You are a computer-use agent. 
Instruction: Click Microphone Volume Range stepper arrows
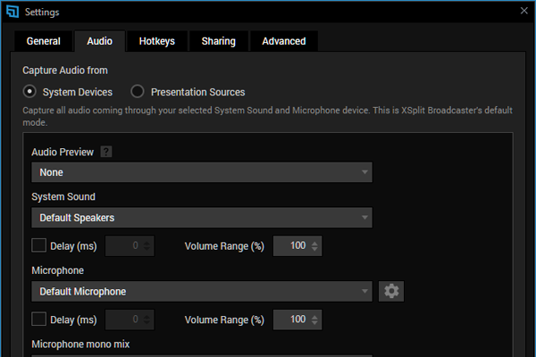314,320
